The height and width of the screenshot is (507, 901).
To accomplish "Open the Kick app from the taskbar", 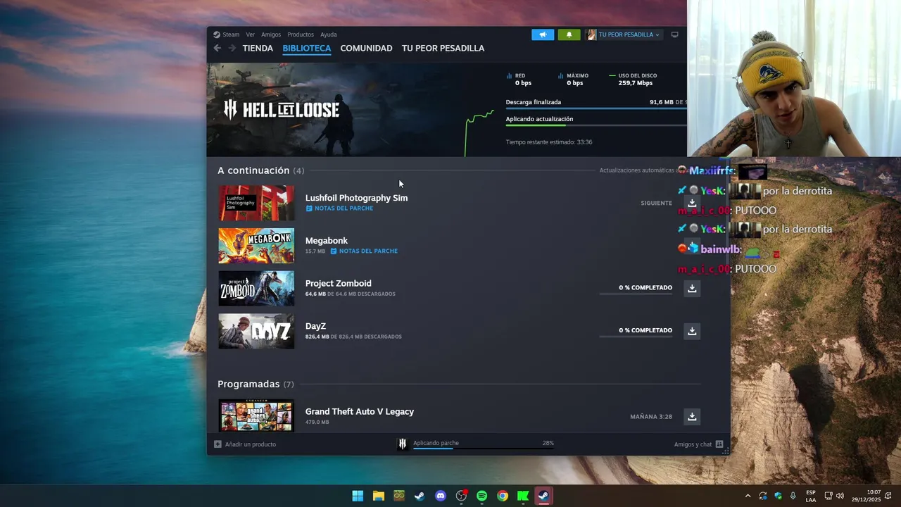I will pyautogui.click(x=523, y=496).
